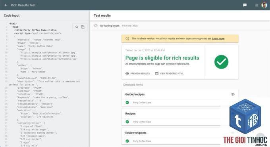This screenshot has height=147, width=270.
Task: Click the recipeCategory Dessert code line
Action: pyautogui.click(x=36, y=104)
